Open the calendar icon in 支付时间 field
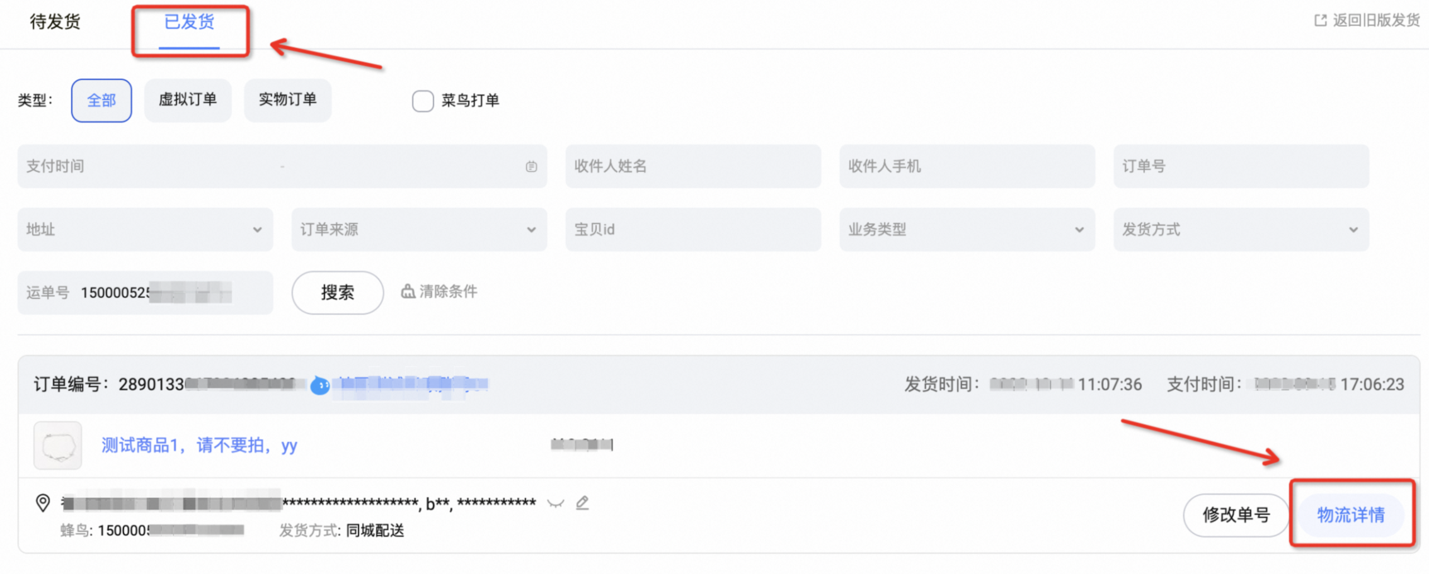 [x=531, y=166]
